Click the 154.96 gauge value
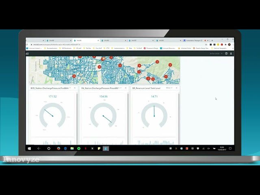The image size is (260, 195). point(104,96)
